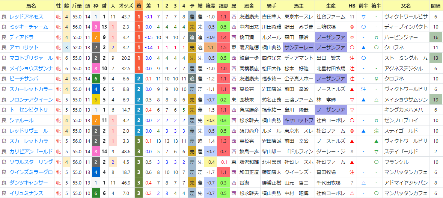
Task: Open the ビーチサンバ horse link
Action: click(x=24, y=79)
